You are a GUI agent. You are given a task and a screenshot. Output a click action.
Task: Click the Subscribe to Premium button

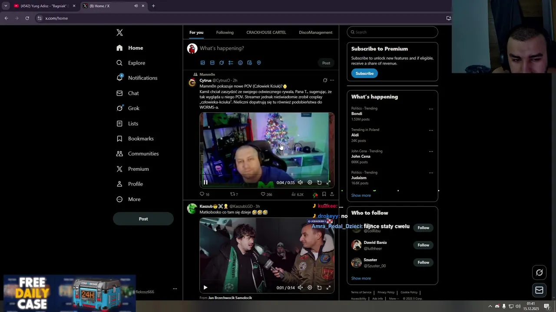364,73
